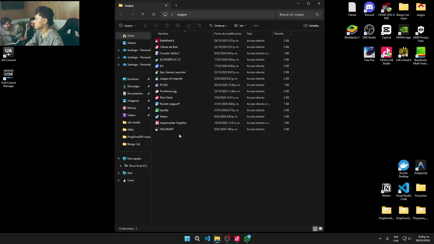The height and width of the screenshot is (244, 434).
Task: Click the Delete trash icon in toolbar
Action: coord(199,26)
